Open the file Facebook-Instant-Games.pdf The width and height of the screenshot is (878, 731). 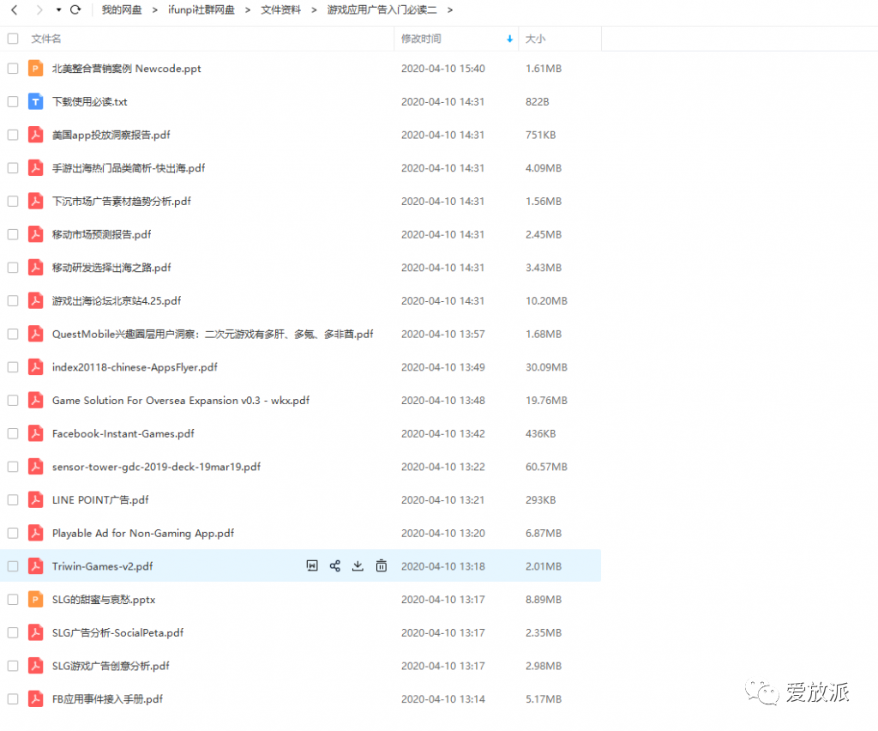pos(123,433)
